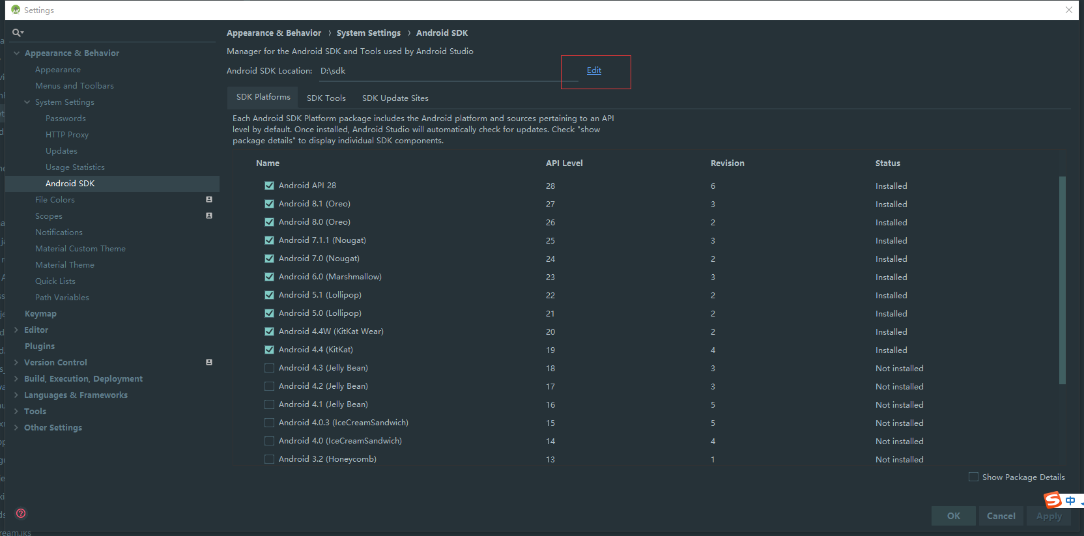Open Path Variables settings
Screen dimensions: 1084x536
(62, 298)
